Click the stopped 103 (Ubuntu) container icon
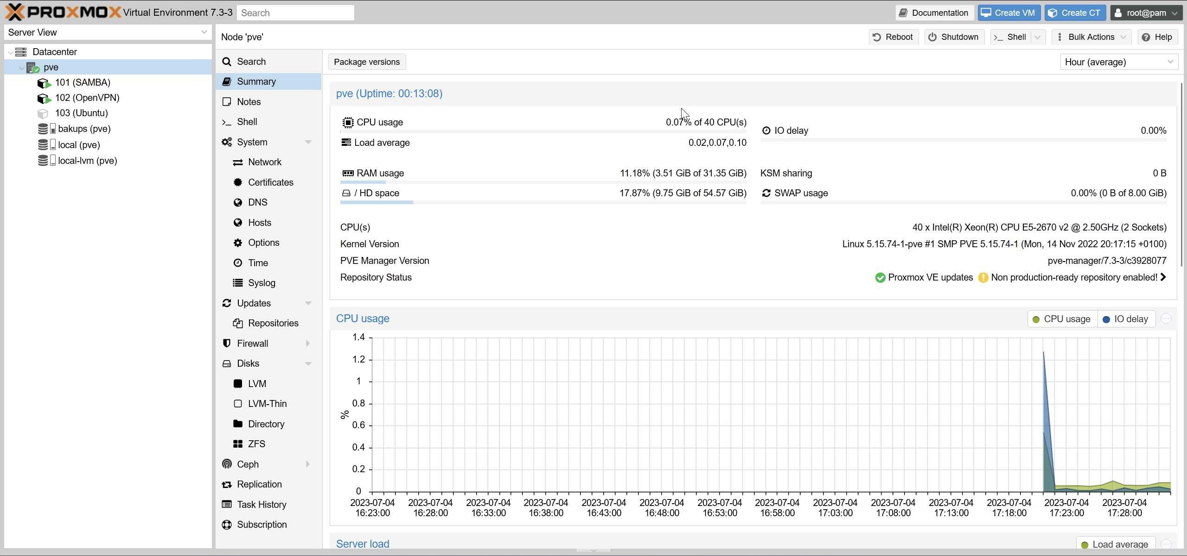Screen dimensions: 1187x556 coord(43,113)
